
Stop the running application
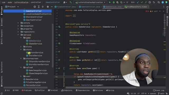click(x=127, y=2)
